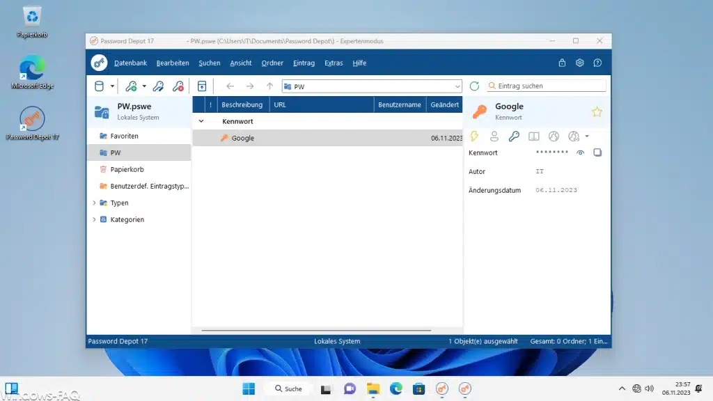
Task: Click the book-style icon in details toolbar
Action: coord(534,136)
